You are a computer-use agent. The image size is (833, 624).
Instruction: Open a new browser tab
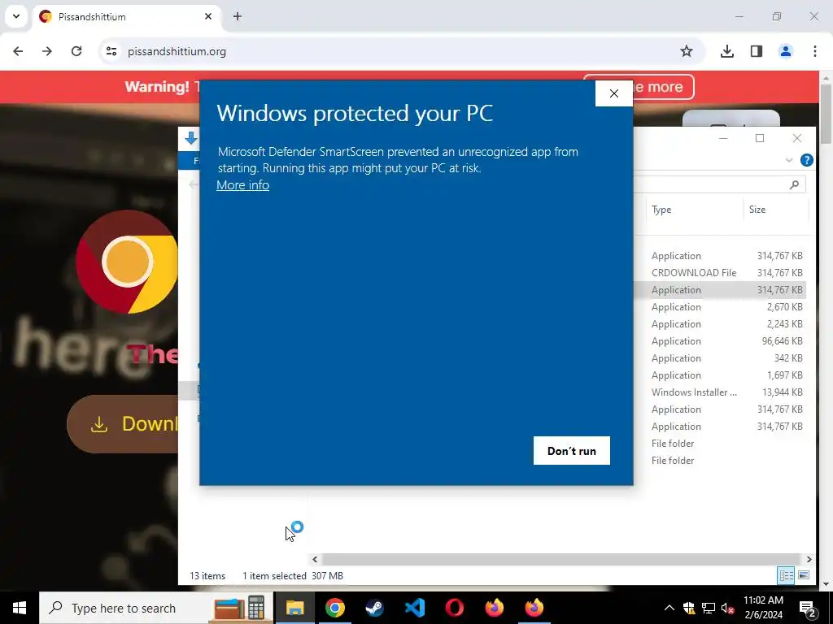238,16
